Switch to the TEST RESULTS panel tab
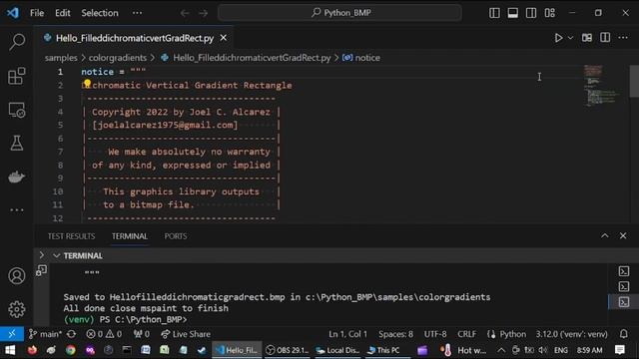 click(x=71, y=236)
